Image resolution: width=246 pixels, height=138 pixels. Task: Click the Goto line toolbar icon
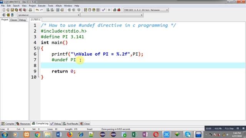coord(62,10)
